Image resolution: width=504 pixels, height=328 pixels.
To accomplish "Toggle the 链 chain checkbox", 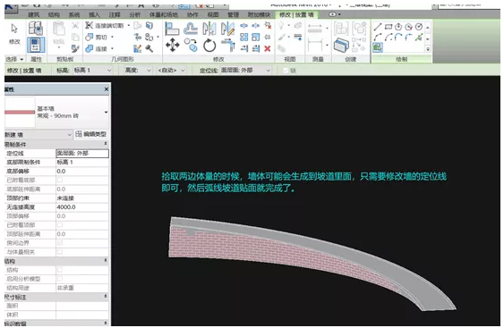I will [286, 71].
